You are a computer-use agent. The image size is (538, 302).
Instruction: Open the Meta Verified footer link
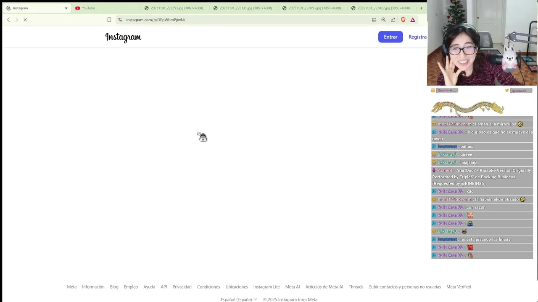[459, 287]
